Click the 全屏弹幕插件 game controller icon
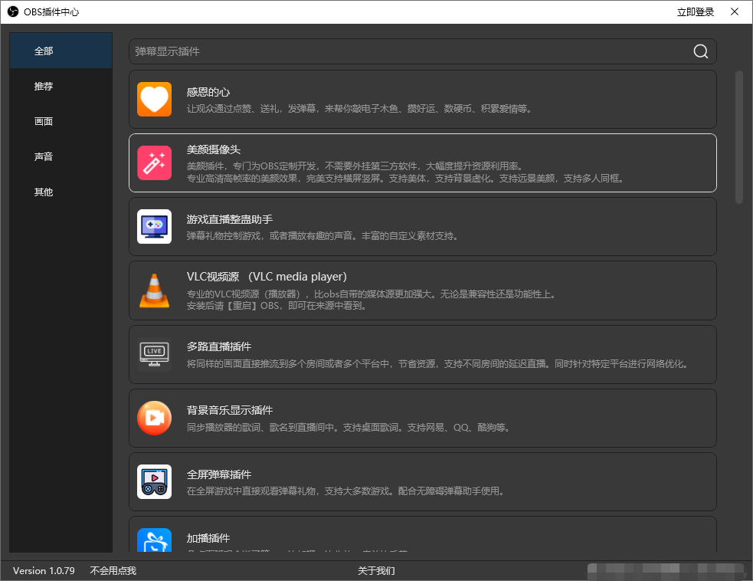The height and width of the screenshot is (581, 753). (x=154, y=481)
